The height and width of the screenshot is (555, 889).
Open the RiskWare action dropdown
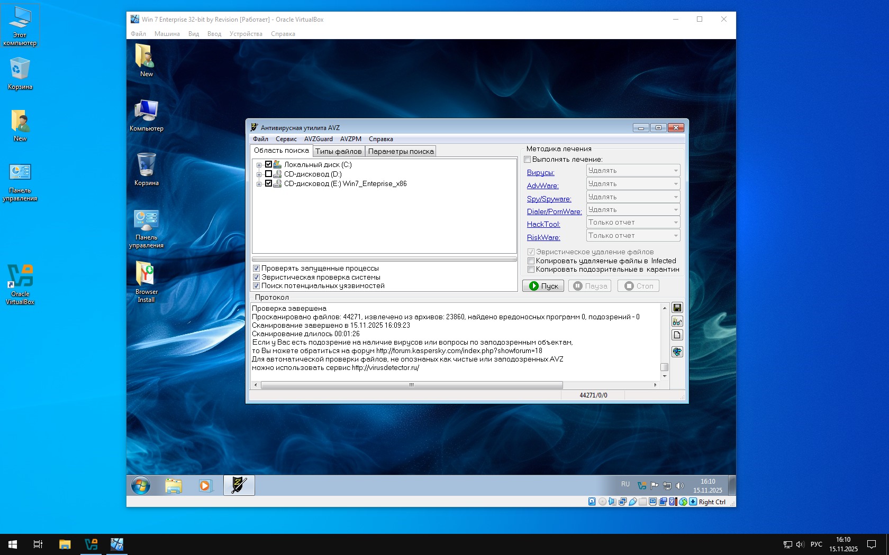click(x=633, y=236)
